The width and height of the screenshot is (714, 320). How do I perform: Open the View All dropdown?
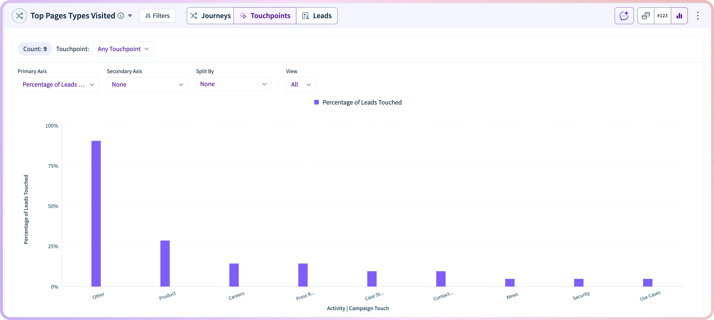tap(301, 85)
